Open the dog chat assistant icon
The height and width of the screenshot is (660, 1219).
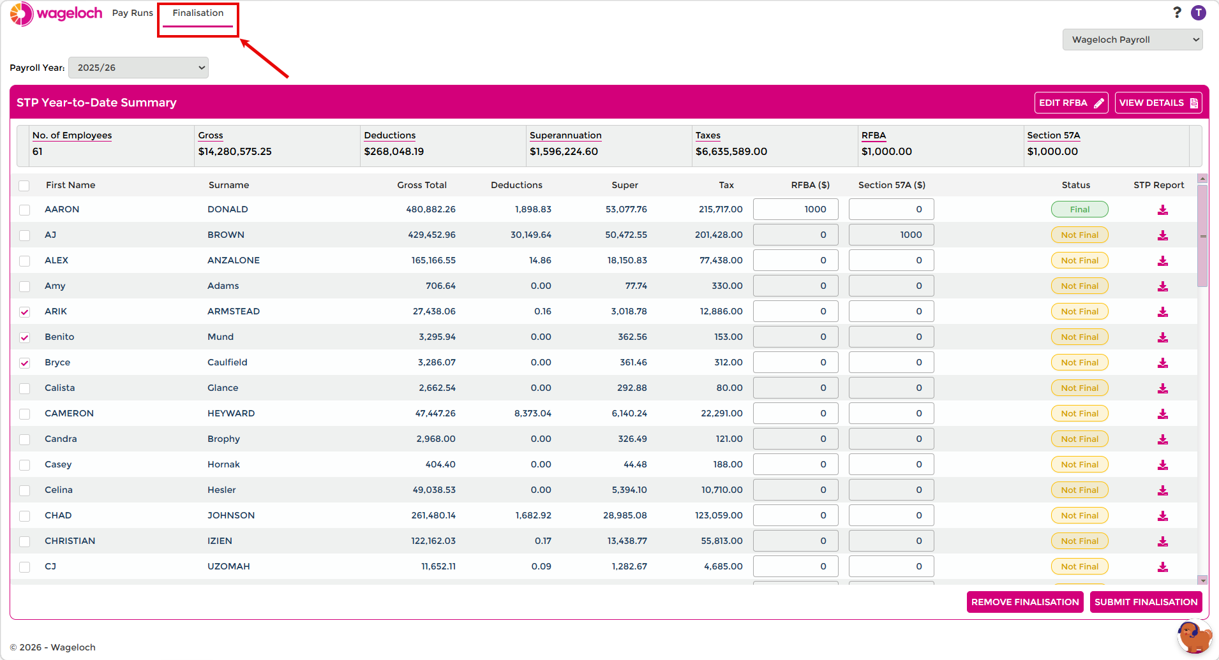(1193, 637)
